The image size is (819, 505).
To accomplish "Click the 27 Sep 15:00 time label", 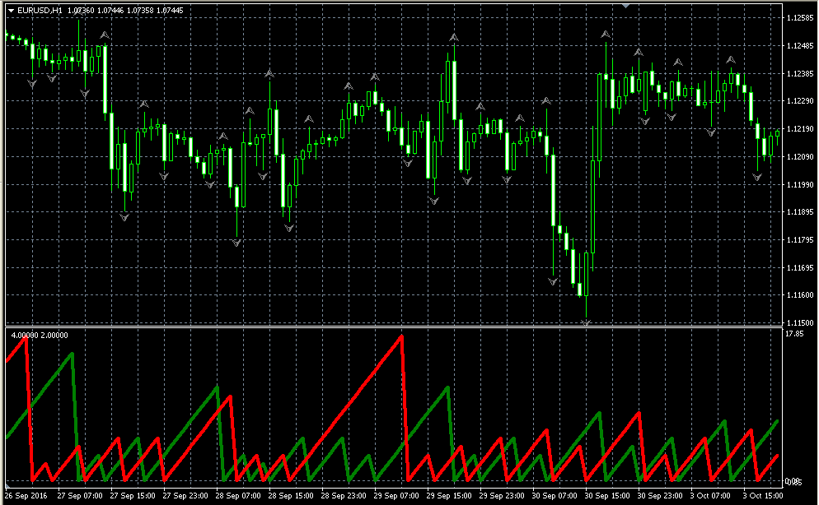I will (x=133, y=496).
